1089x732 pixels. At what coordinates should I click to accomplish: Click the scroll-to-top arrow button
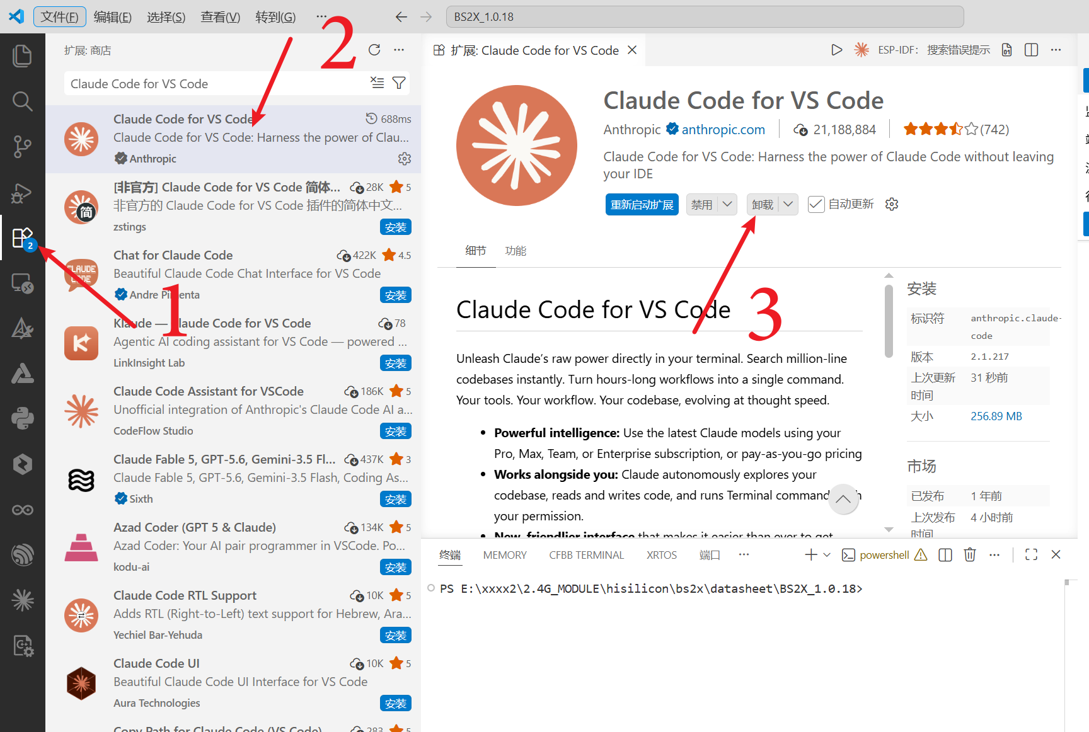click(843, 499)
